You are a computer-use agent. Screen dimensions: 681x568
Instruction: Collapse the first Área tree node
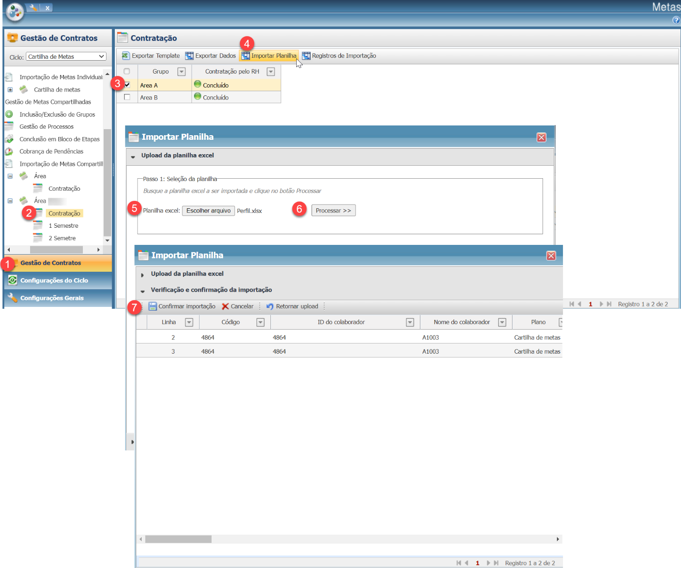pyautogui.click(x=10, y=176)
